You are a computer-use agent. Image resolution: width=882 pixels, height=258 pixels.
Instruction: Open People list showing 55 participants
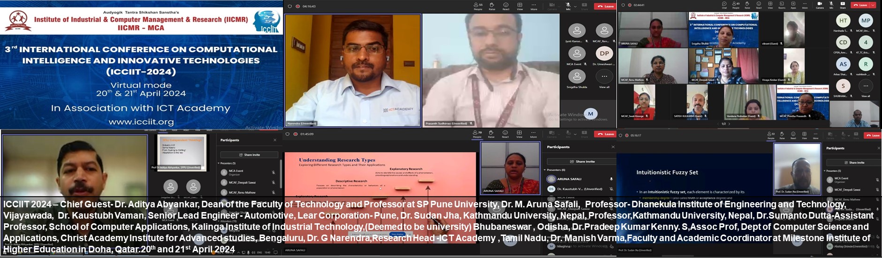pos(478,6)
